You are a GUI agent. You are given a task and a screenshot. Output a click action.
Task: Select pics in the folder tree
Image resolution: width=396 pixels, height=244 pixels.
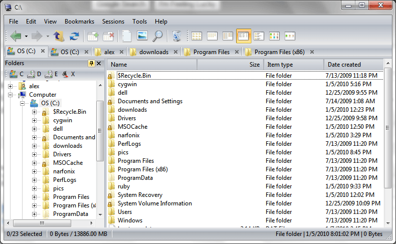click(58, 188)
